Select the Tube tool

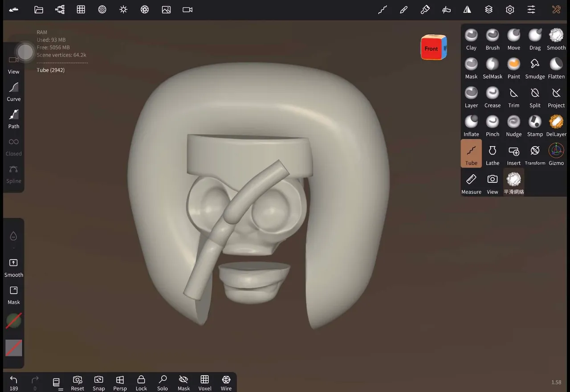pos(471,154)
